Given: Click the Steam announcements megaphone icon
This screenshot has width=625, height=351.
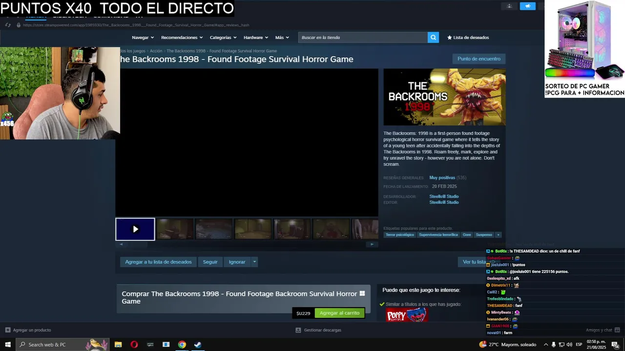Looking at the screenshot, I should tap(527, 6).
